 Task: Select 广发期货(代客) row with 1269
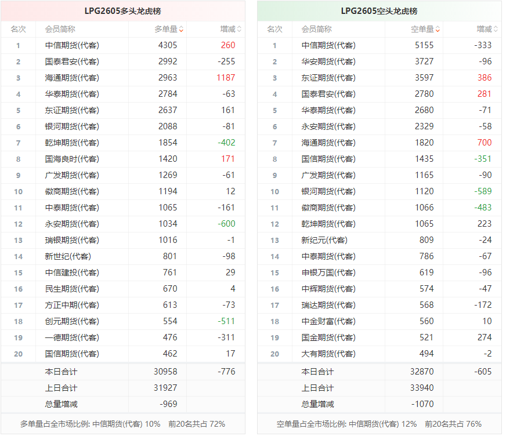pos(123,175)
